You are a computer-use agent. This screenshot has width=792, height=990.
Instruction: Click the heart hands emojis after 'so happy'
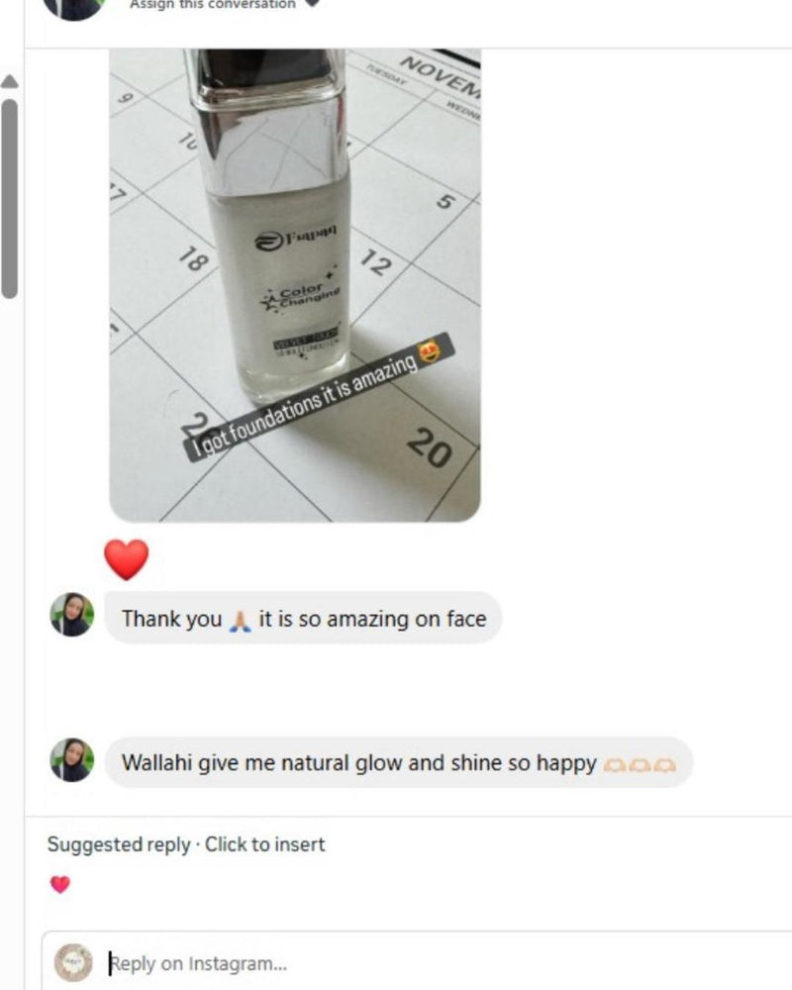point(640,765)
